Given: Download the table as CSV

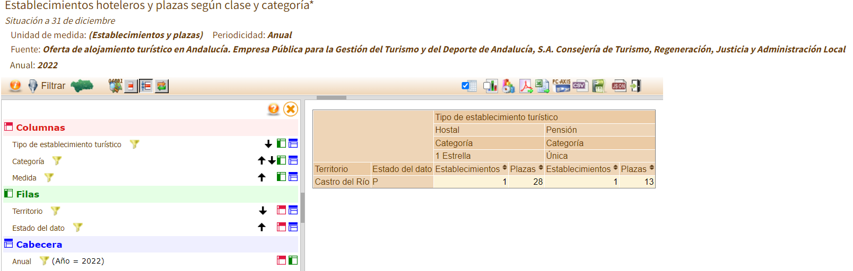Looking at the screenshot, I should (579, 86).
